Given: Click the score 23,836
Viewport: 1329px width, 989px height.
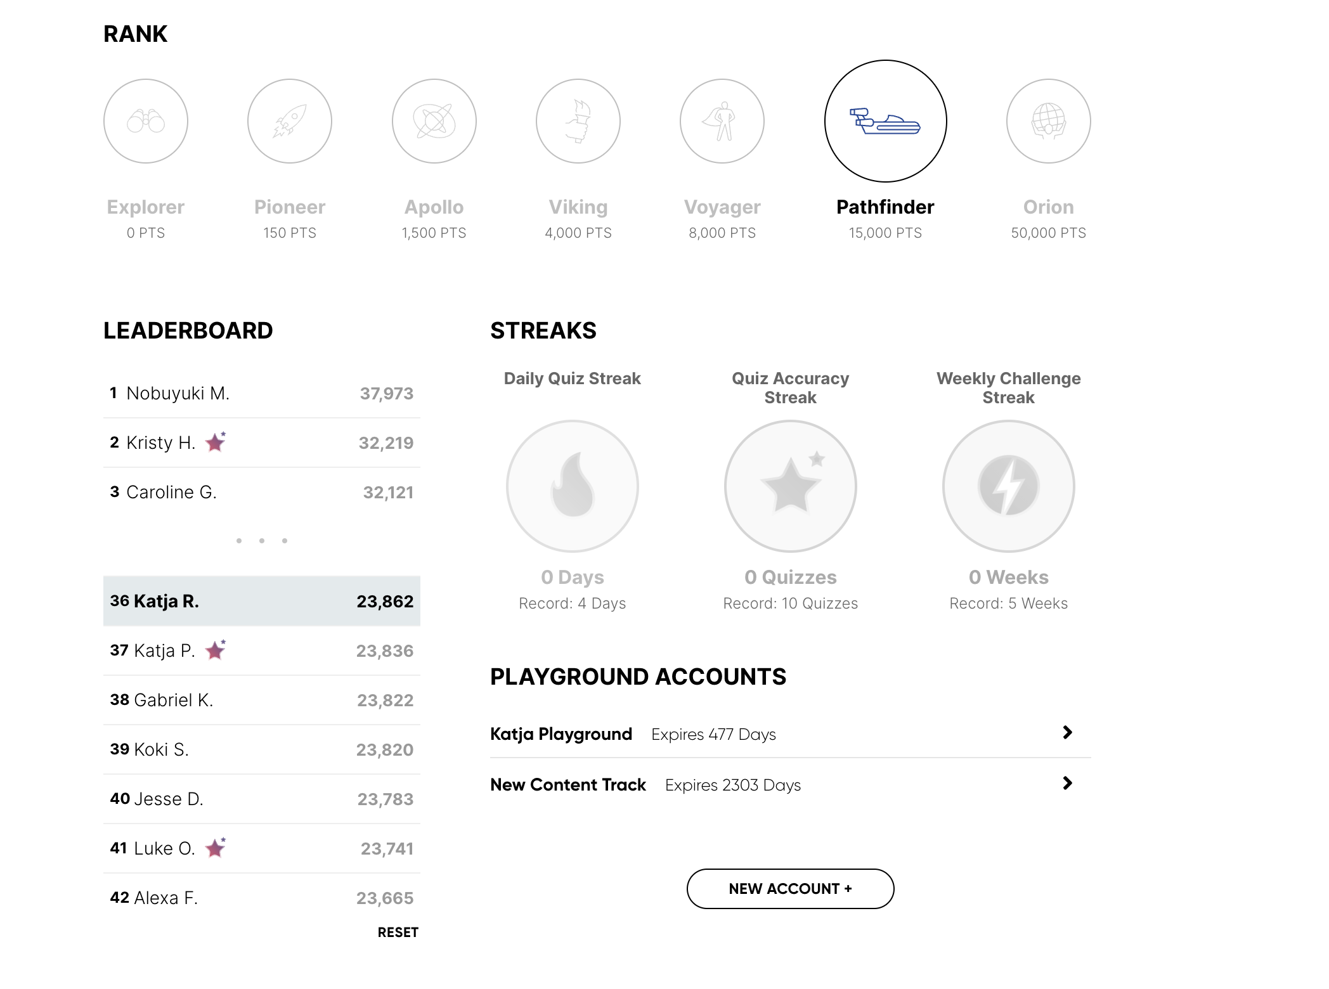Looking at the screenshot, I should pos(385,651).
